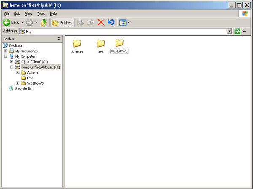253x189 pixels.
Task: Open the Forward history dropdown arrow
Action: (x=36, y=22)
